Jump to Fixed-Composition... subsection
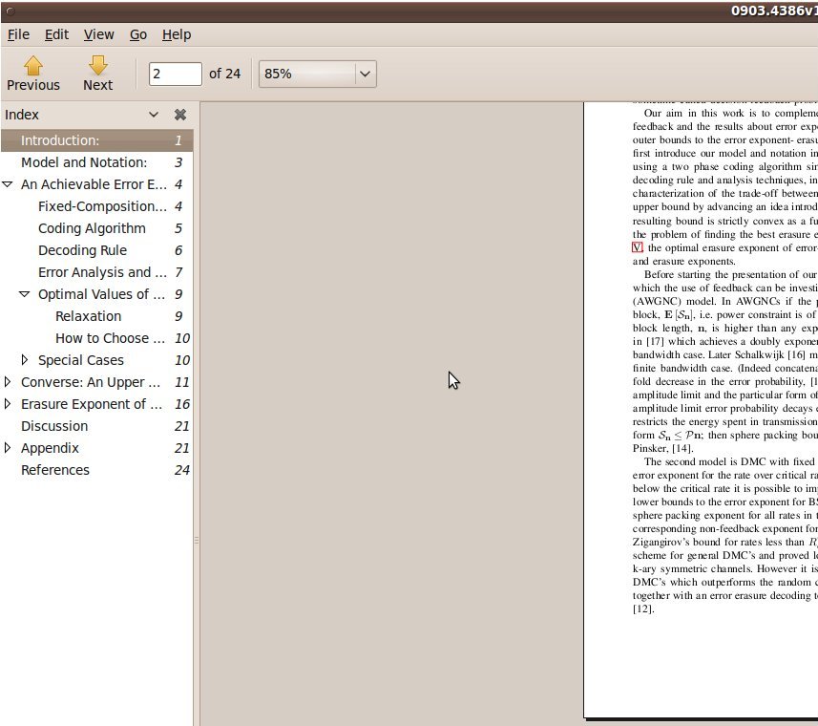Viewport: 818px width, 726px height. [x=97, y=206]
